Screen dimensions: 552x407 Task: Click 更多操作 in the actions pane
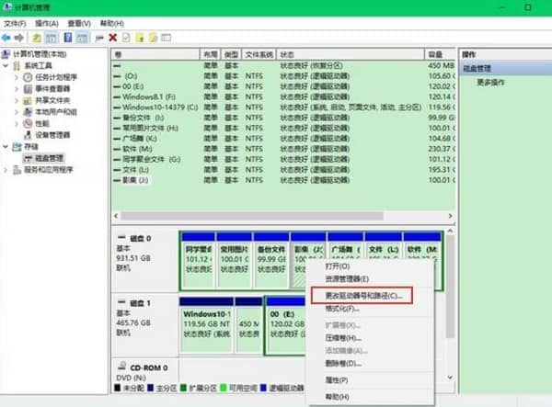[492, 82]
